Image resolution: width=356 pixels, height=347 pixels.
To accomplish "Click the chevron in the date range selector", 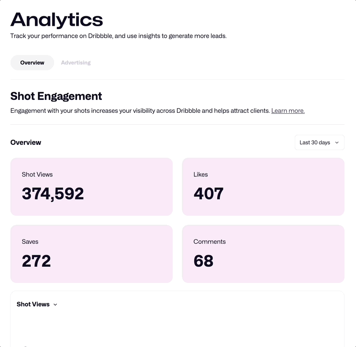I will pyautogui.click(x=337, y=142).
